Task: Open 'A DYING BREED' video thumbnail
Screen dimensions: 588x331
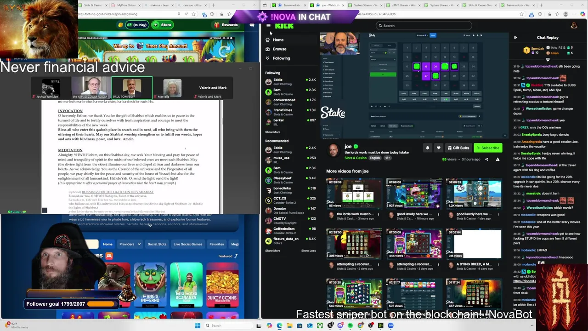Action: (x=474, y=244)
